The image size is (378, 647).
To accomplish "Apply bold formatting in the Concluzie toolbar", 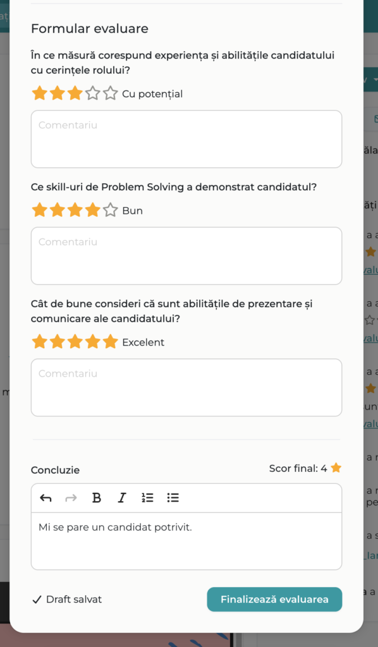I will pos(96,498).
